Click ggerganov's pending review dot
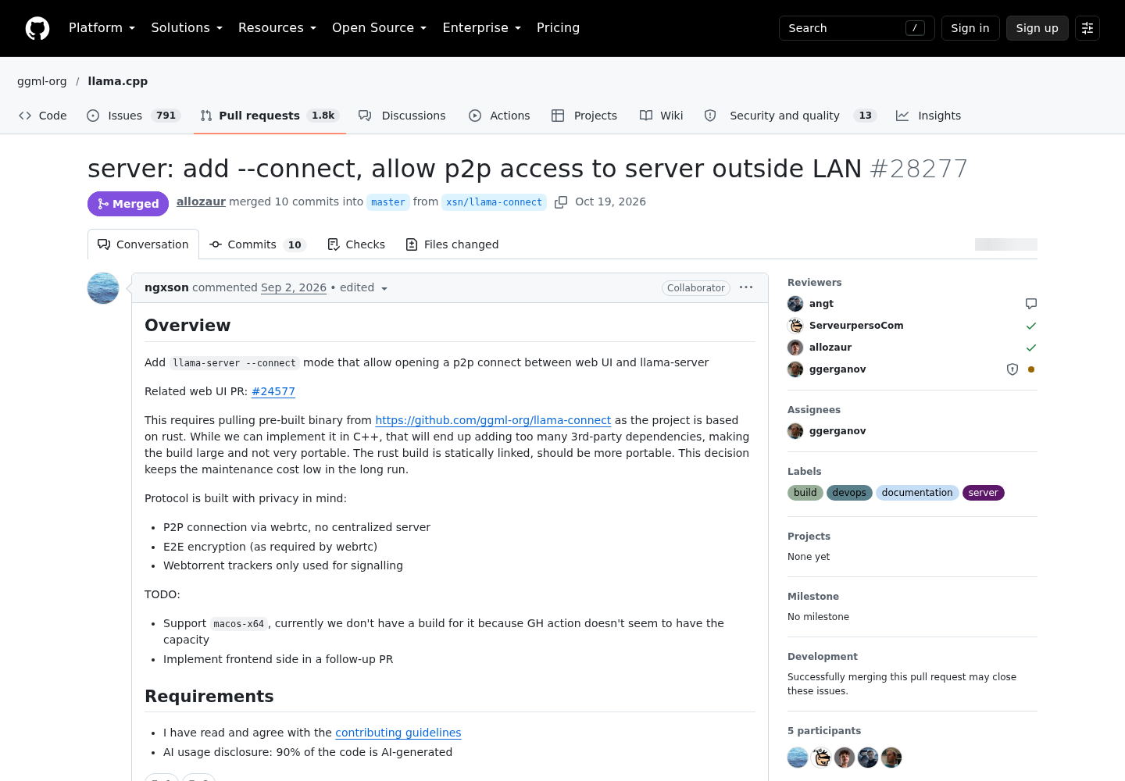 1031,369
